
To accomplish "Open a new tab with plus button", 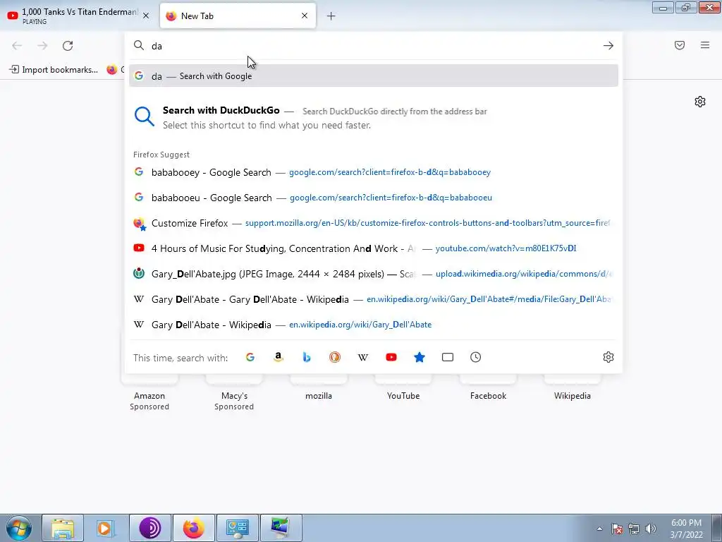I will (x=331, y=16).
